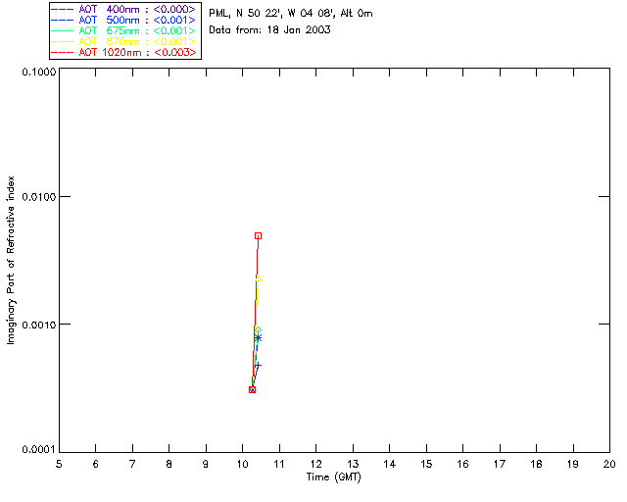Click the x-axis tick label 20

[x=609, y=464]
